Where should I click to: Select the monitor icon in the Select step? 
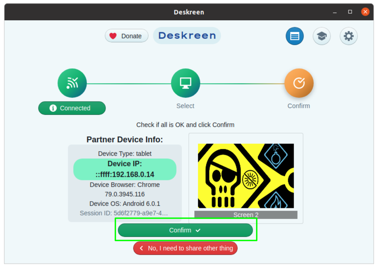[185, 83]
